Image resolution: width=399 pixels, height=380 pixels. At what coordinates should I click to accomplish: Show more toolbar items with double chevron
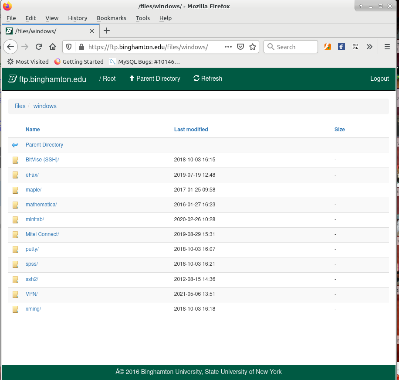[x=369, y=47]
